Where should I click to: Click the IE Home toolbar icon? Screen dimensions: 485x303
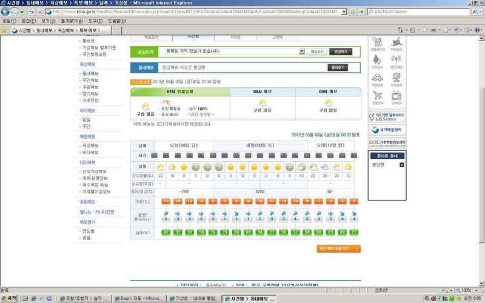(400, 30)
